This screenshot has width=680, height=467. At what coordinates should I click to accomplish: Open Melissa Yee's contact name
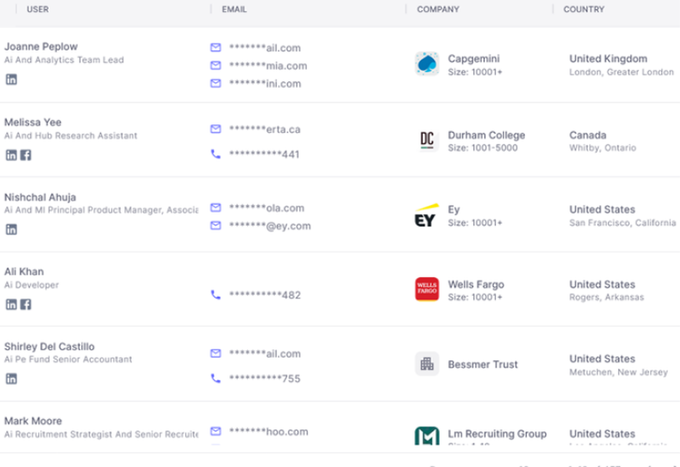click(x=33, y=122)
